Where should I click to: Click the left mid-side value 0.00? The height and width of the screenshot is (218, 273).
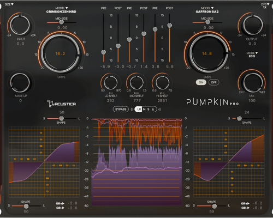tap(62, 28)
